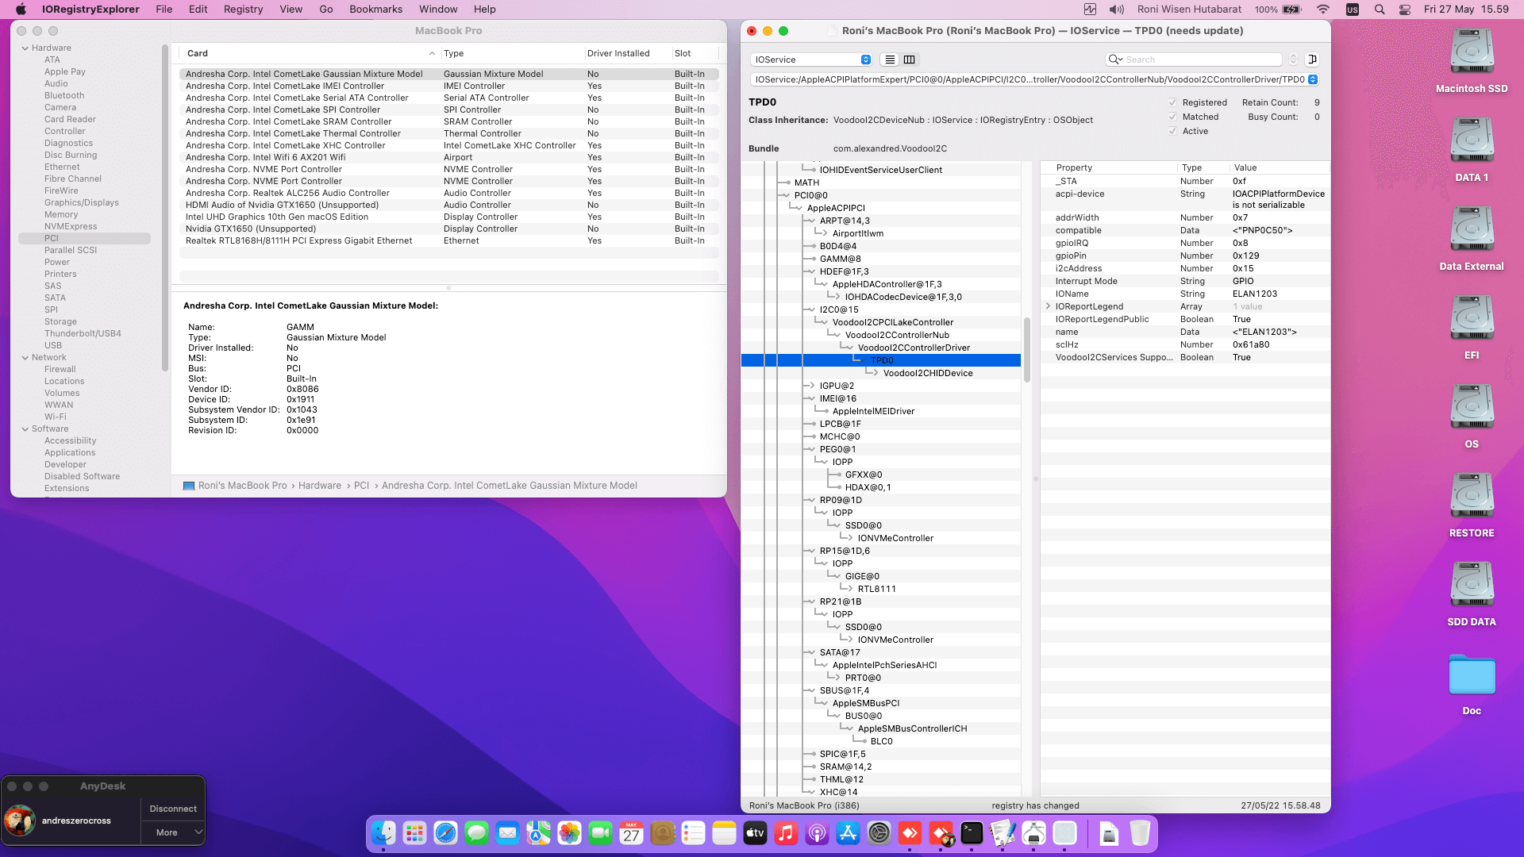Open System Information from the dock
The height and width of the screenshot is (857, 1524).
pyautogui.click(x=1034, y=833)
